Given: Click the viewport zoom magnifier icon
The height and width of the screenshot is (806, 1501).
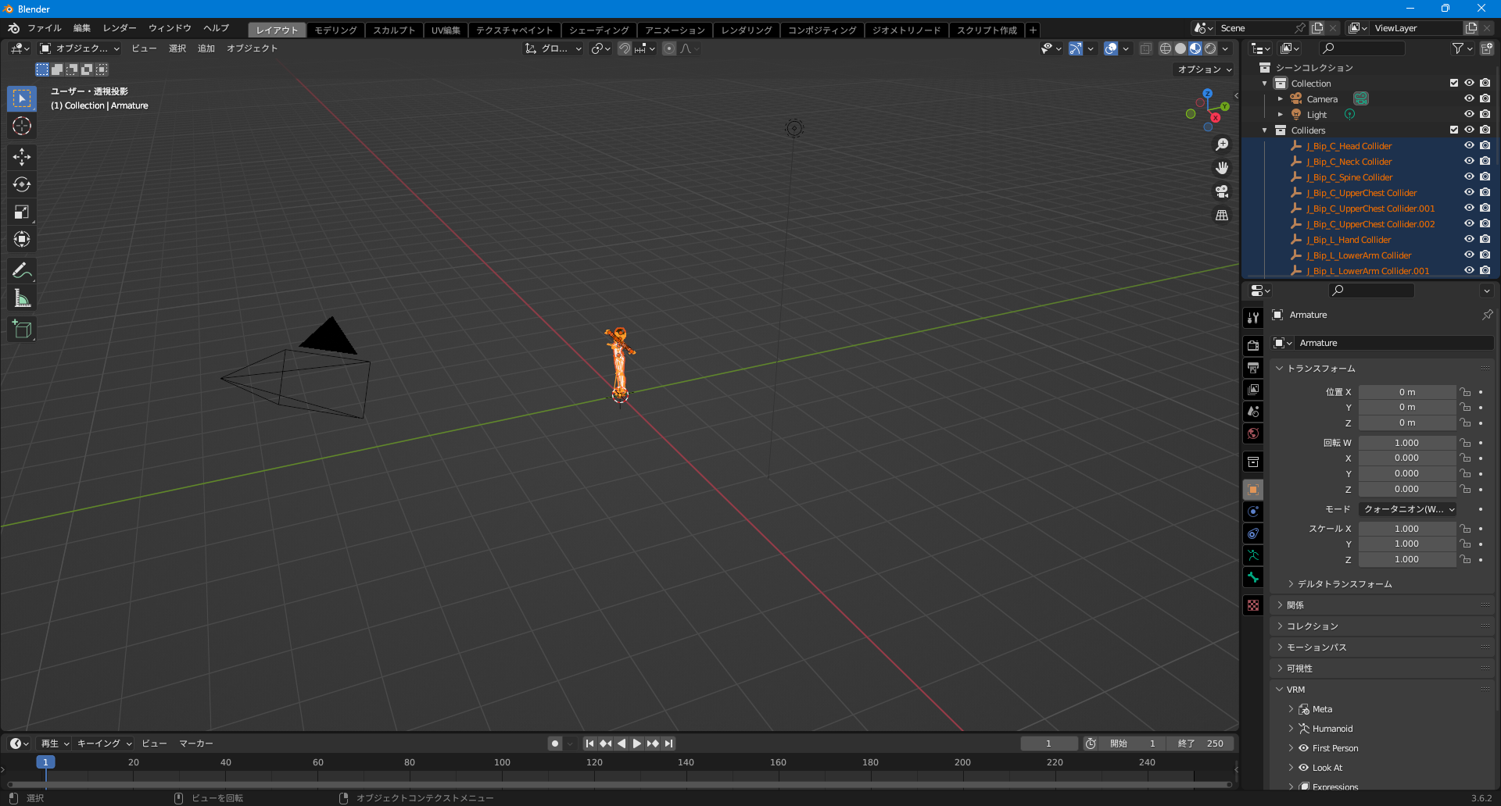Looking at the screenshot, I should coord(1222,144).
